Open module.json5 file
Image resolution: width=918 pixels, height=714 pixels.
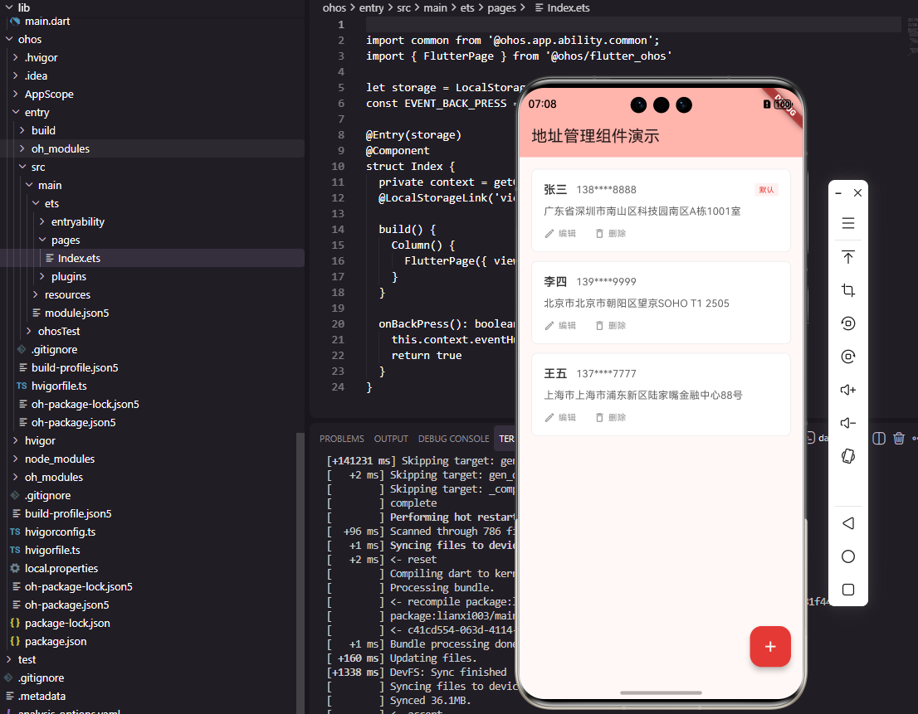point(76,313)
